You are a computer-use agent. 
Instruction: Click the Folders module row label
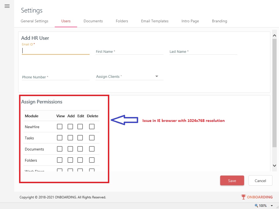(31, 161)
